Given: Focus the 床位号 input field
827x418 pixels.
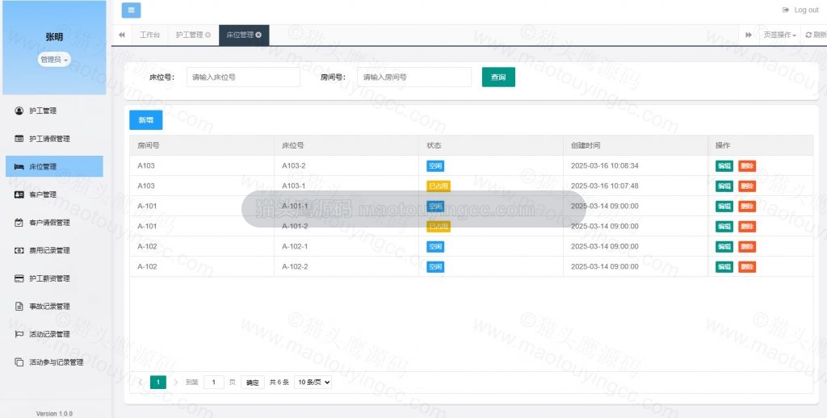Looking at the screenshot, I should [x=243, y=77].
